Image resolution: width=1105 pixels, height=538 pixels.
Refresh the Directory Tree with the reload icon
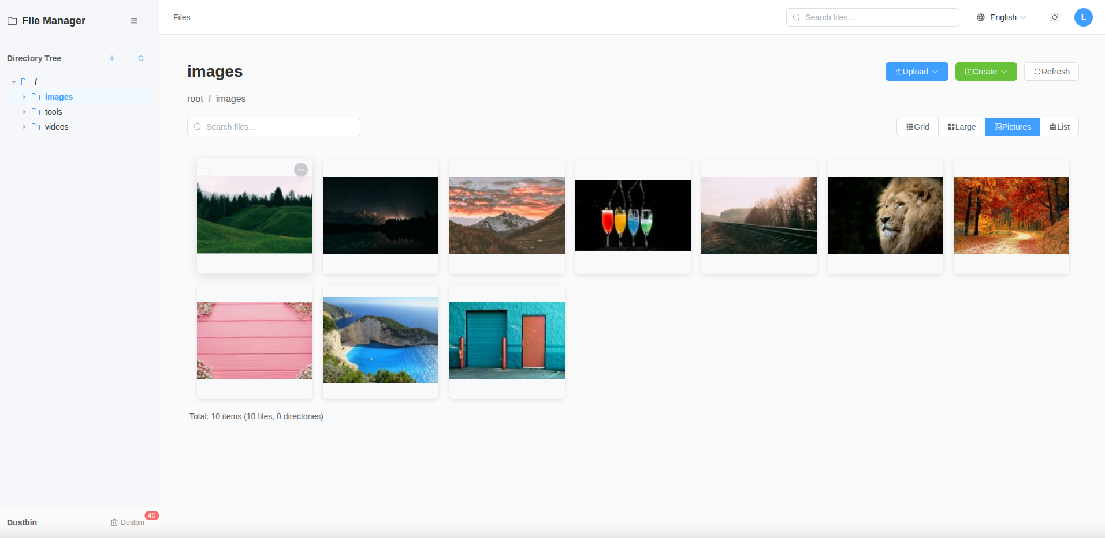click(141, 58)
